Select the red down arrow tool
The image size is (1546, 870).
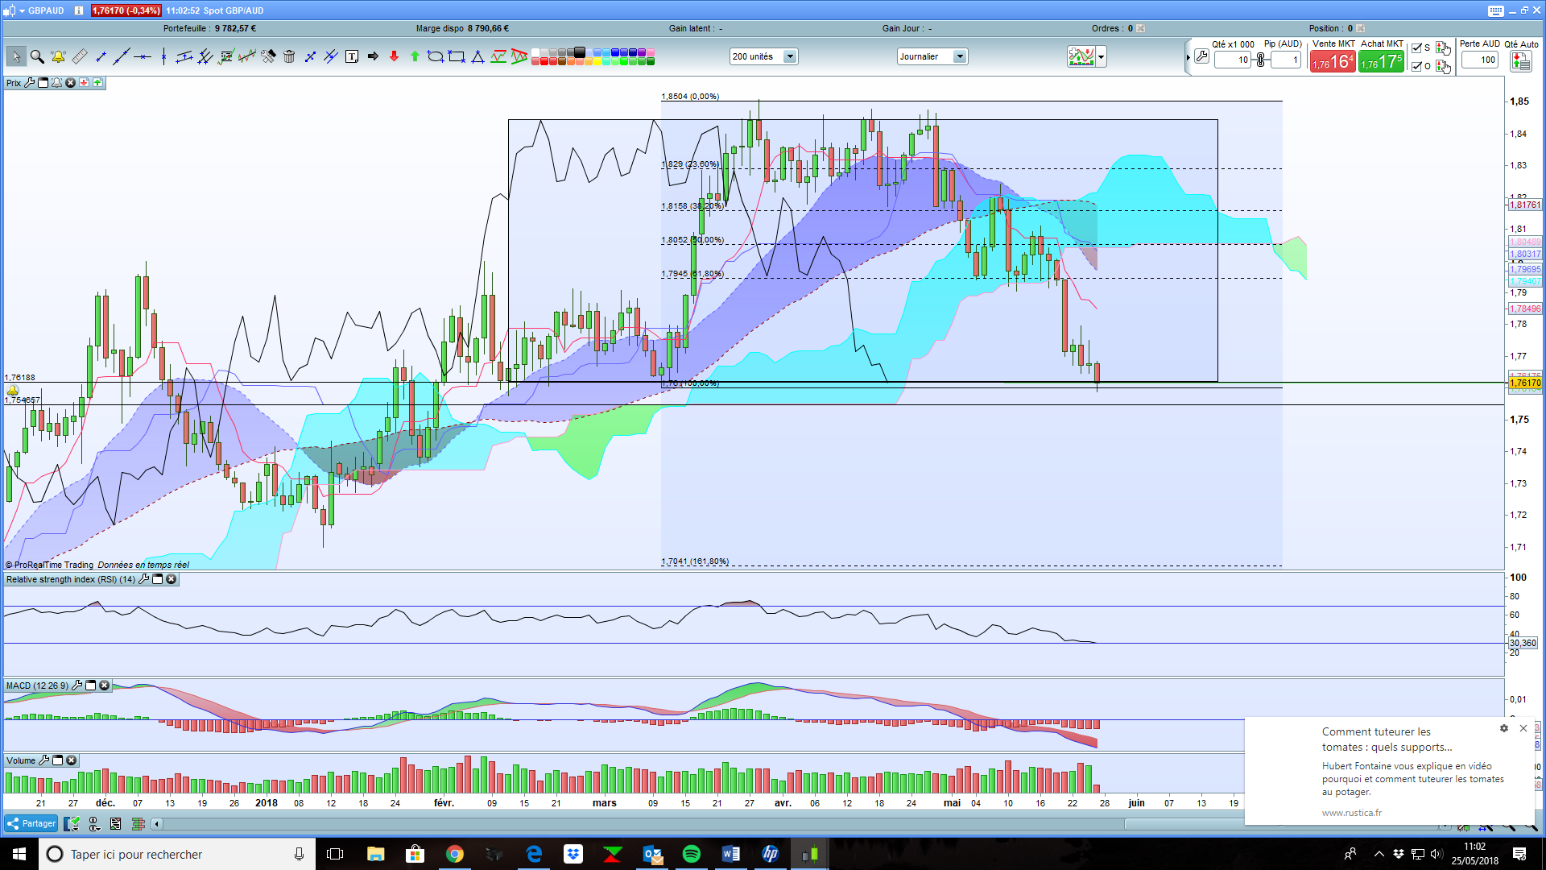tap(394, 56)
